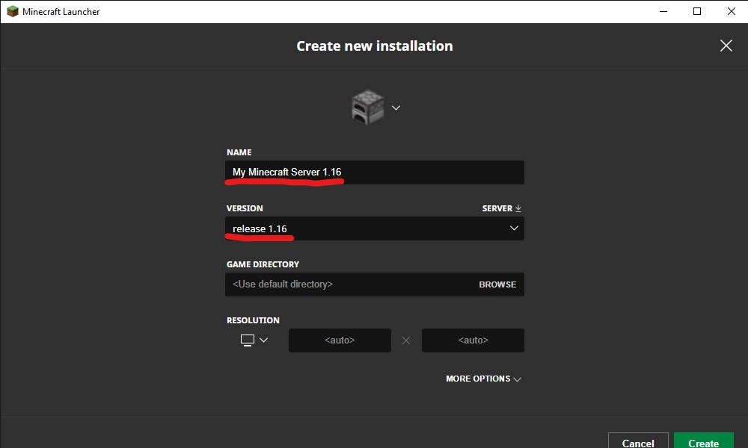
Task: Click the Name input field
Action: pyautogui.click(x=375, y=172)
